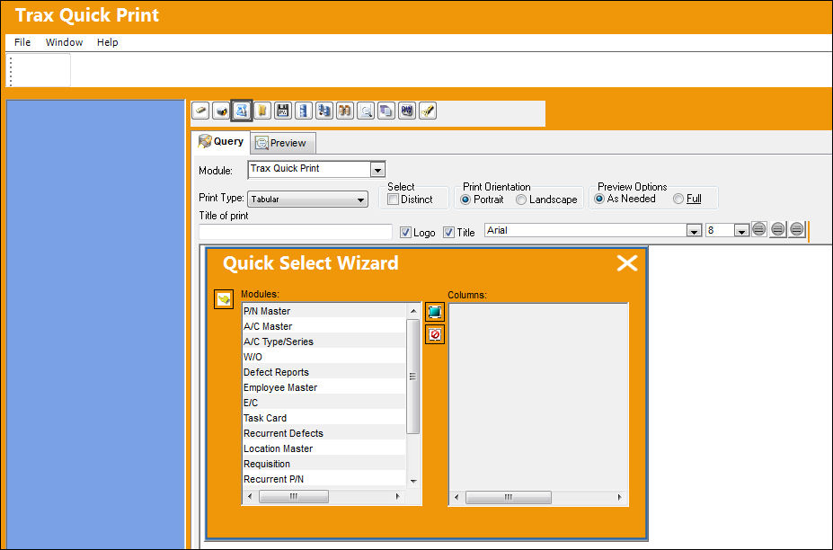Click the Columns list horizontal scrollbar thumb
The image size is (833, 550).
(509, 497)
